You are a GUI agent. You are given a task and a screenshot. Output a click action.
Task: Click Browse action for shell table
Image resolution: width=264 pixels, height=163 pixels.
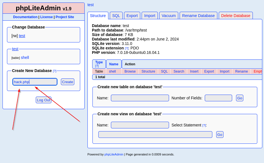(130, 71)
